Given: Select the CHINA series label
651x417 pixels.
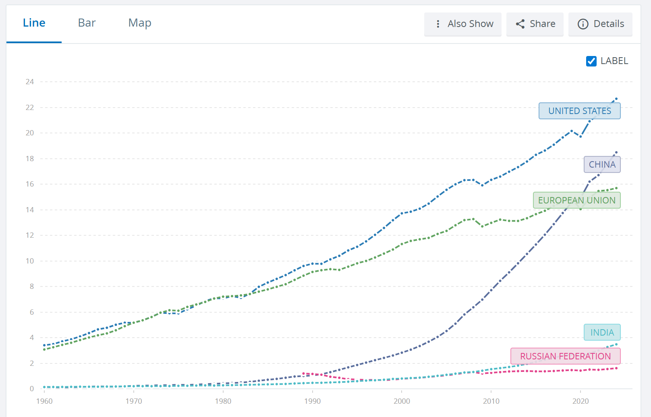Looking at the screenshot, I should pos(602,164).
